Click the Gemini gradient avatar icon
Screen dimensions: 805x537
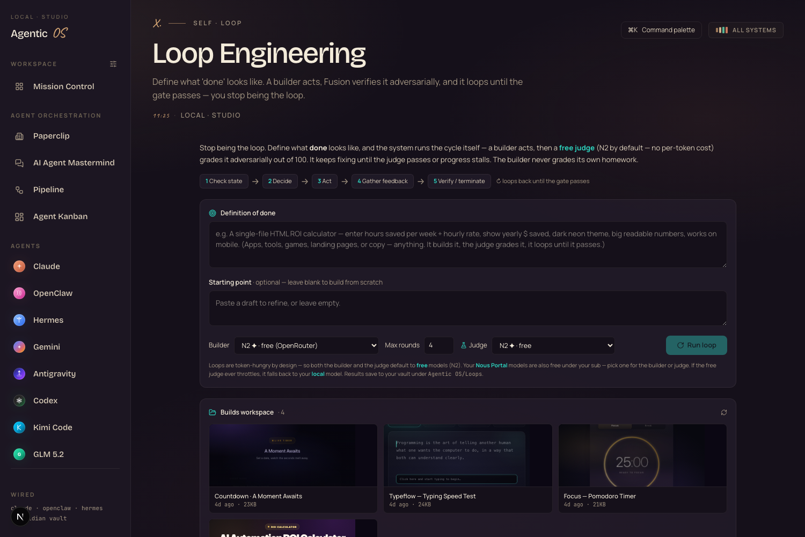point(19,347)
